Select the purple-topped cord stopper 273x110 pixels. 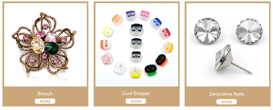point(131,15)
